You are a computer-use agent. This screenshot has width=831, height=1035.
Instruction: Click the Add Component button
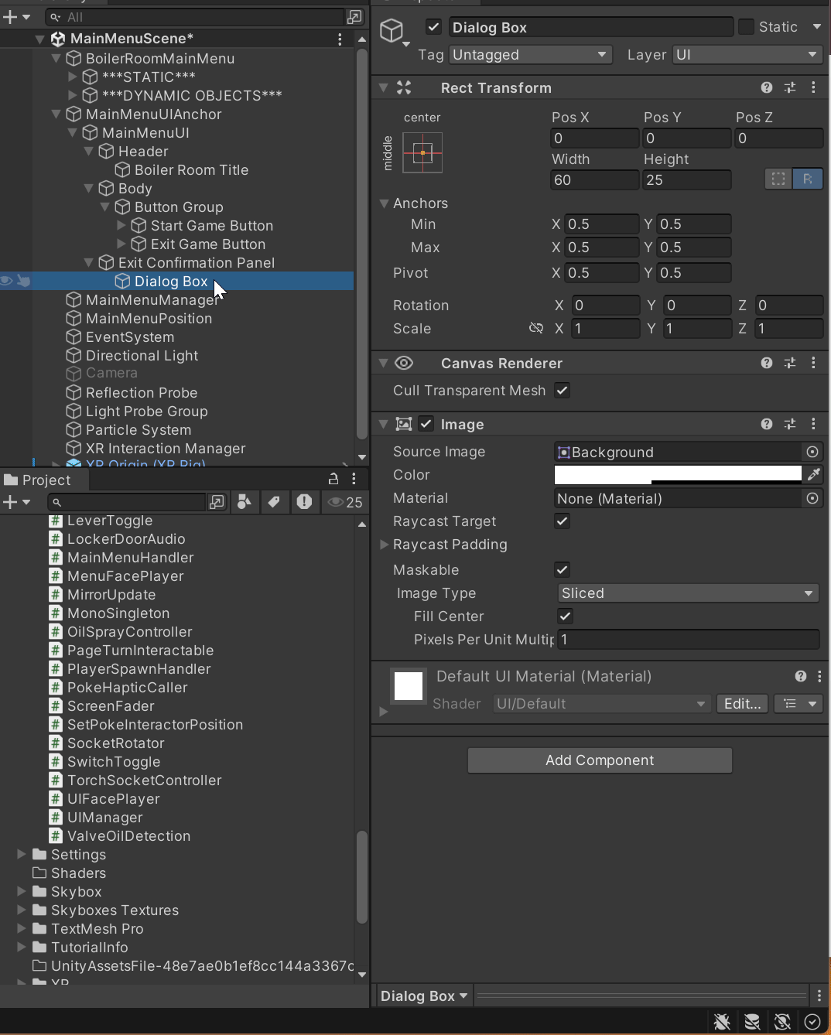(600, 760)
